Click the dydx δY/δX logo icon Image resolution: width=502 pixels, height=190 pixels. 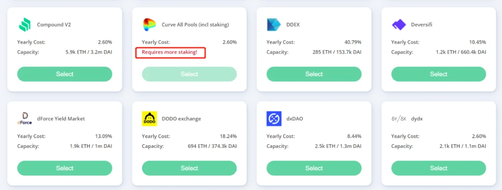click(x=399, y=119)
